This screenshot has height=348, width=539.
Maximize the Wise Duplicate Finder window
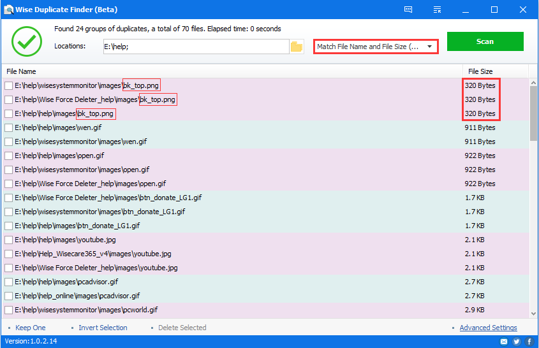pos(494,10)
